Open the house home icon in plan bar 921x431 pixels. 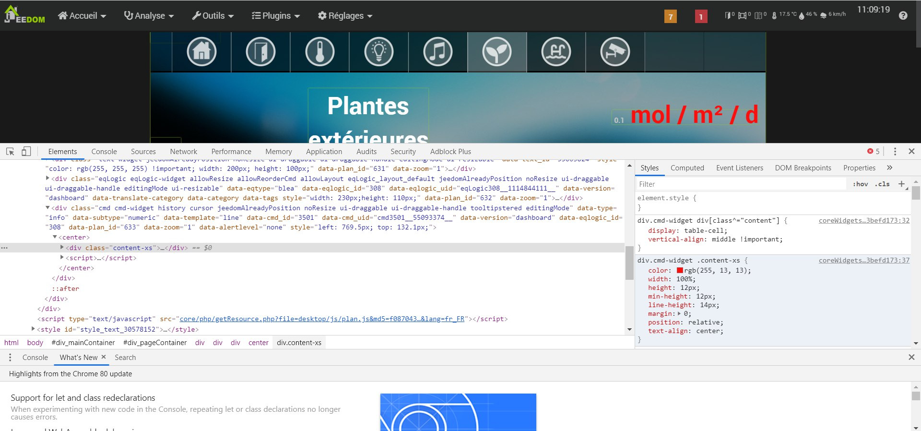coord(201,51)
